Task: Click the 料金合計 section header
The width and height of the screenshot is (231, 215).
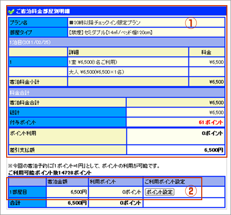Action: (x=117, y=93)
